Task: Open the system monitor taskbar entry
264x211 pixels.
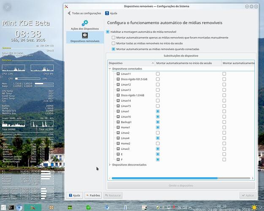Action: click(x=70, y=208)
